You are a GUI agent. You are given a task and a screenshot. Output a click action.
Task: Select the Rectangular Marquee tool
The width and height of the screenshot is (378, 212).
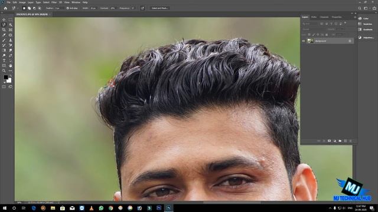click(11, 19)
